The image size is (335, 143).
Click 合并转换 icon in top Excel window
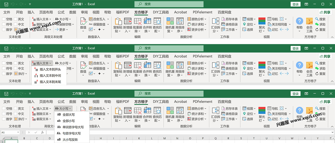147,21
